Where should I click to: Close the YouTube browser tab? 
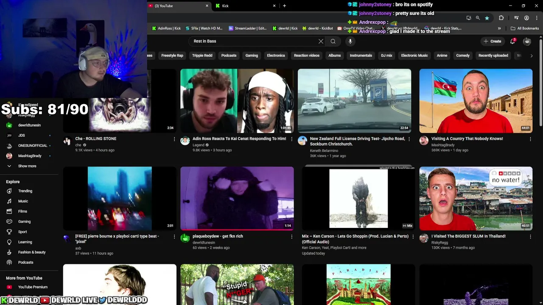pyautogui.click(x=207, y=6)
